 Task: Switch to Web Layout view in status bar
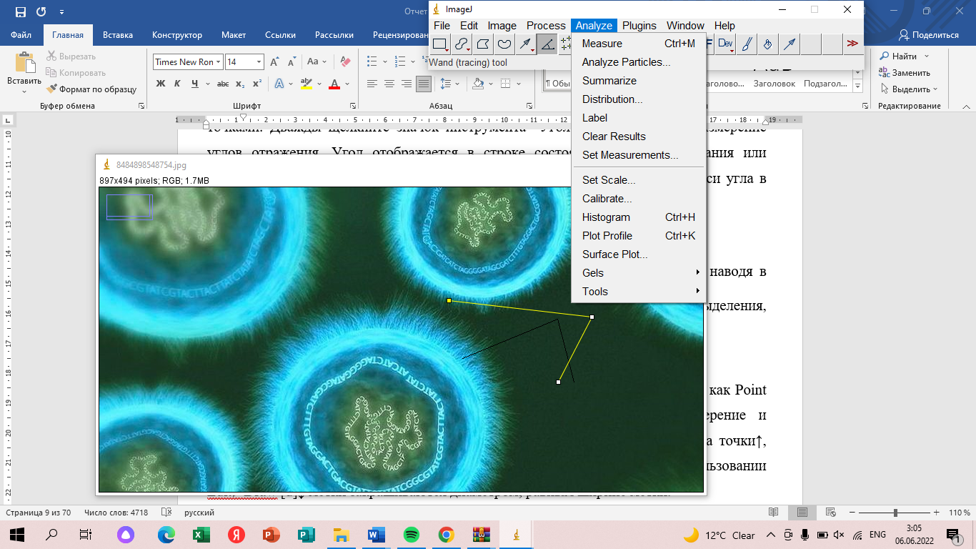point(831,513)
